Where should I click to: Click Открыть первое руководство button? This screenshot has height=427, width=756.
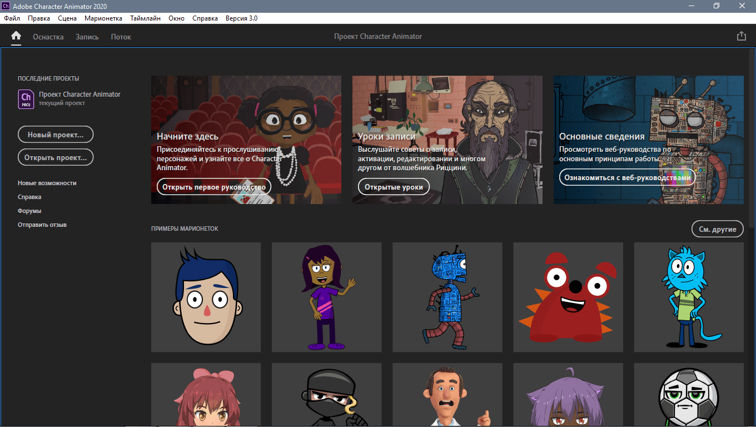214,187
